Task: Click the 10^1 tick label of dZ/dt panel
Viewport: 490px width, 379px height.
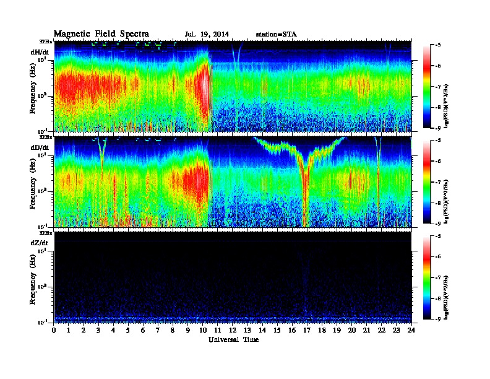Action: (43, 251)
